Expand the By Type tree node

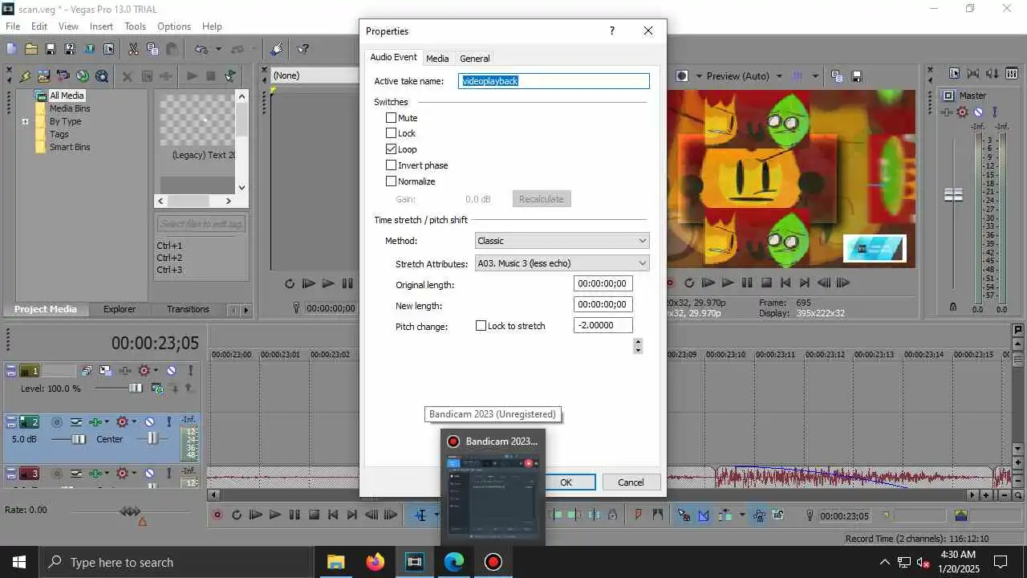tap(26, 122)
